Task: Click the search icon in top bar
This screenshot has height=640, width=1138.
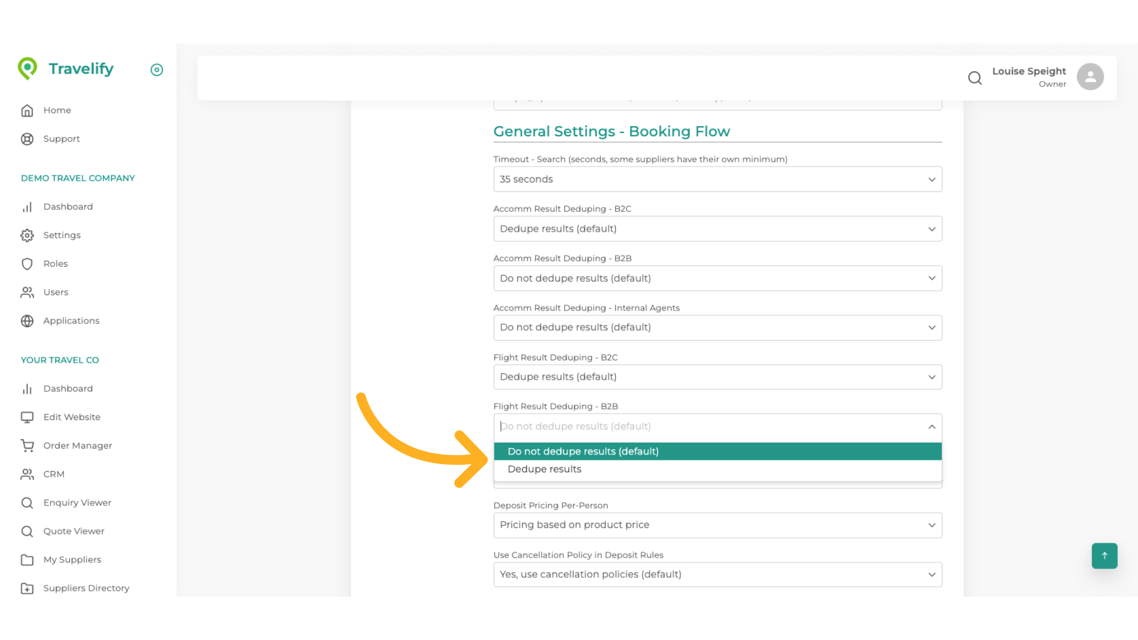Action: pyautogui.click(x=975, y=78)
